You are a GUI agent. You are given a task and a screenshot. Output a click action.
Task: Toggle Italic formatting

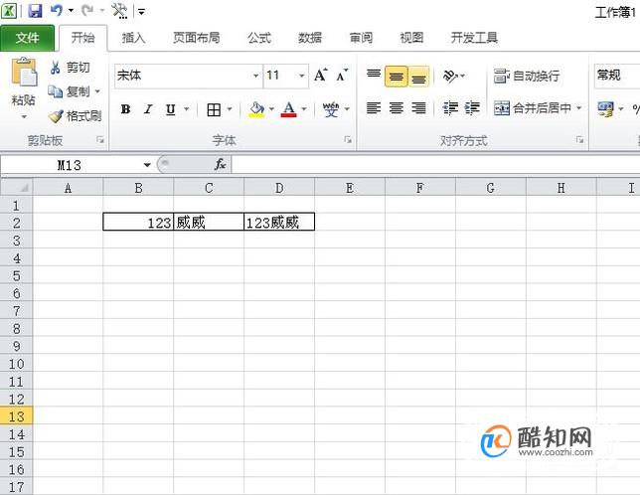click(x=148, y=109)
